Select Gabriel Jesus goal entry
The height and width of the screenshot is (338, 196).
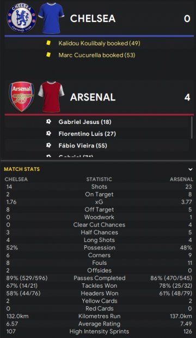coord(85,122)
